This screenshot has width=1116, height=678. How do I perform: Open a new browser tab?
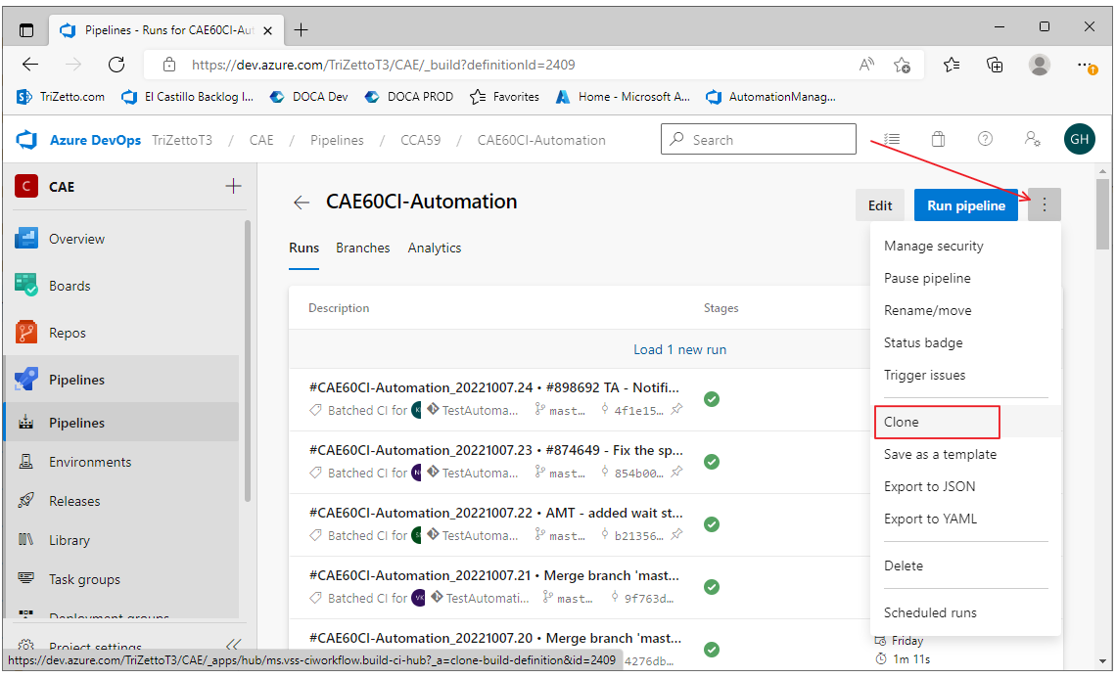[x=302, y=30]
